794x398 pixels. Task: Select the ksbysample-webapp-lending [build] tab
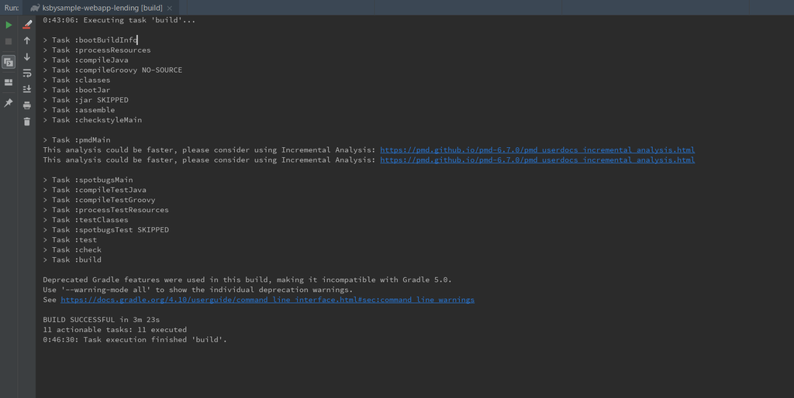coord(102,8)
